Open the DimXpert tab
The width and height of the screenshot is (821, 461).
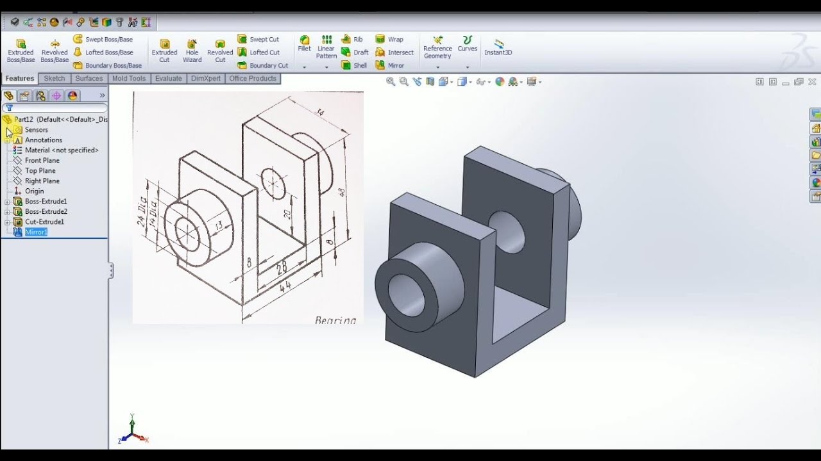[x=206, y=79]
